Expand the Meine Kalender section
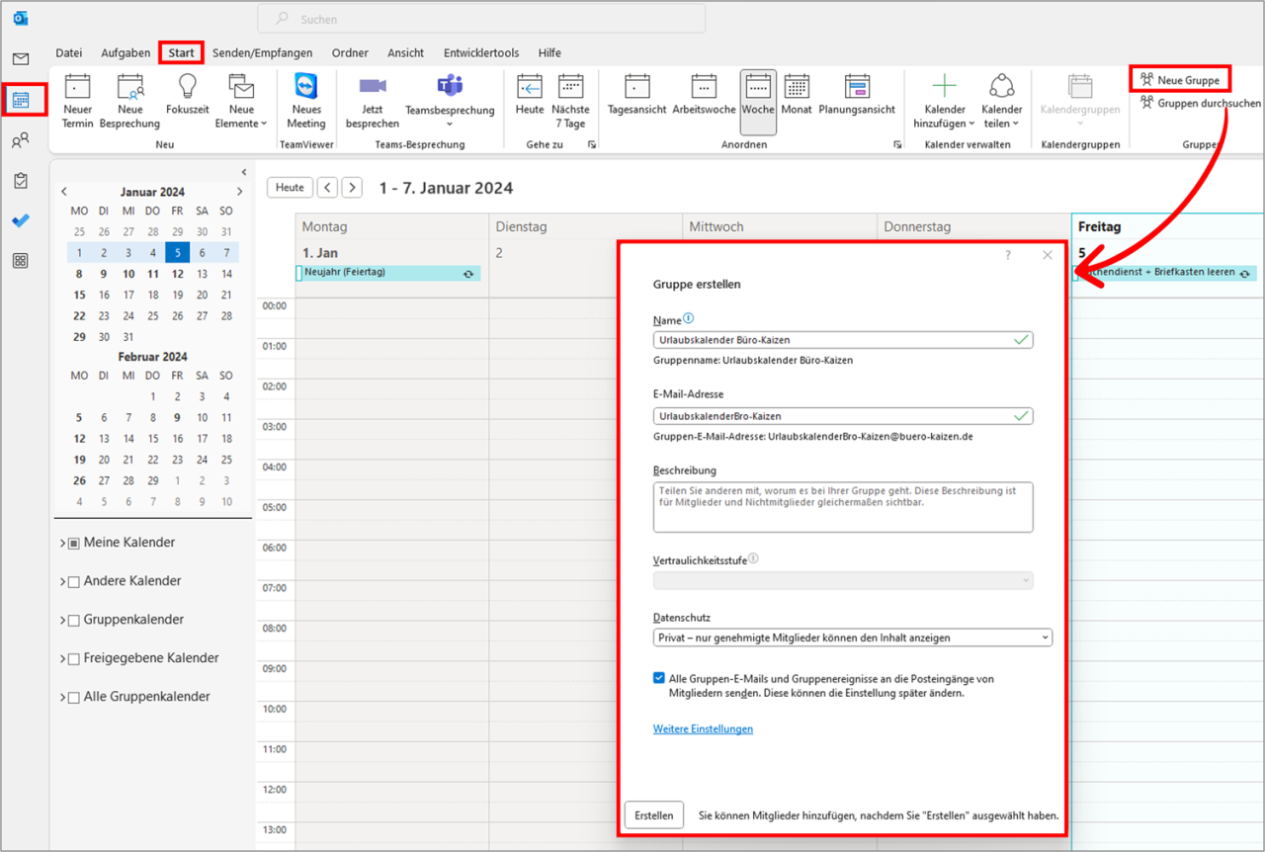This screenshot has width=1265, height=852. [x=63, y=543]
